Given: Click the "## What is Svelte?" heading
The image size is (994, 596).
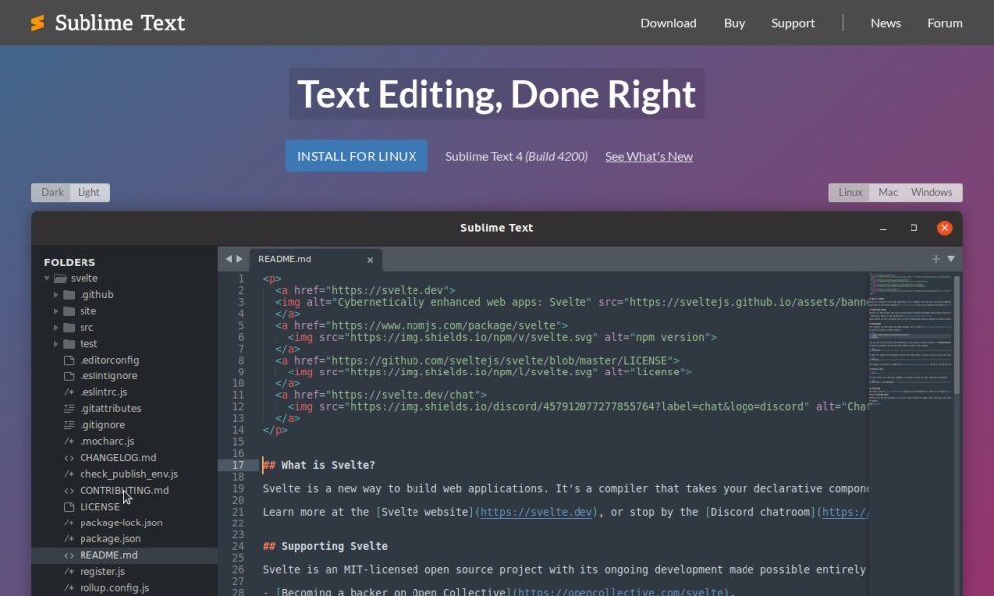Looking at the screenshot, I should tap(319, 465).
